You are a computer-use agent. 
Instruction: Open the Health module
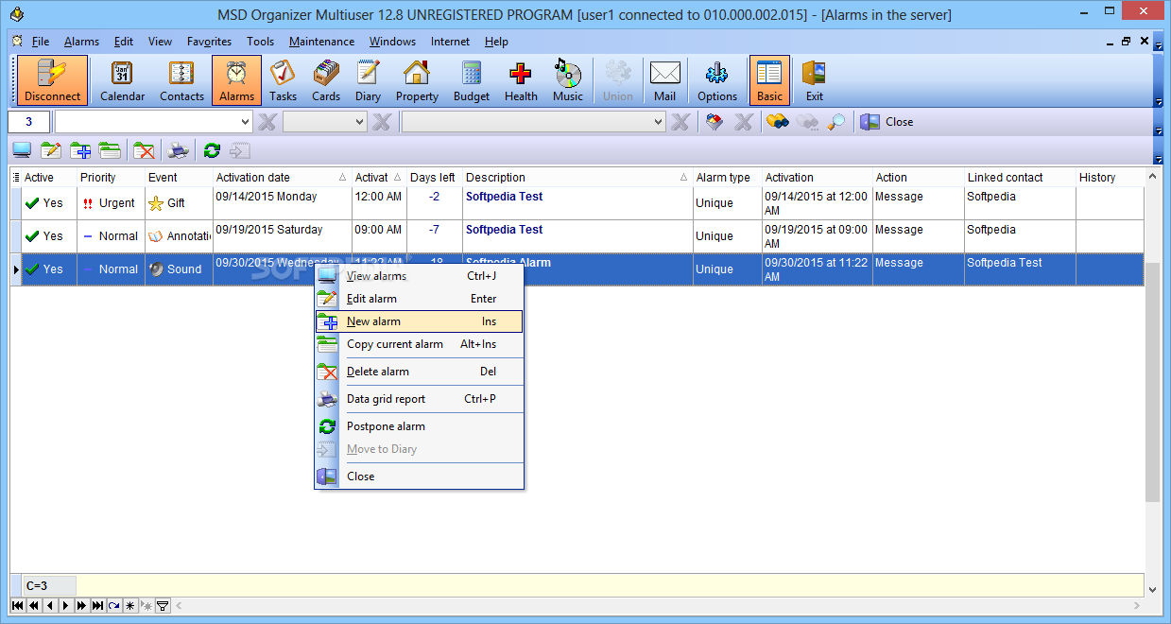click(x=521, y=80)
